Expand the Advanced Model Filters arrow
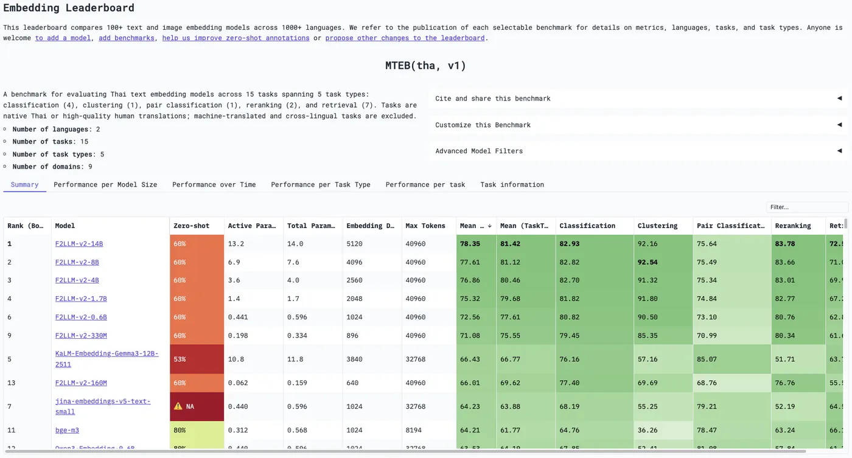The image size is (852, 458). [839, 151]
